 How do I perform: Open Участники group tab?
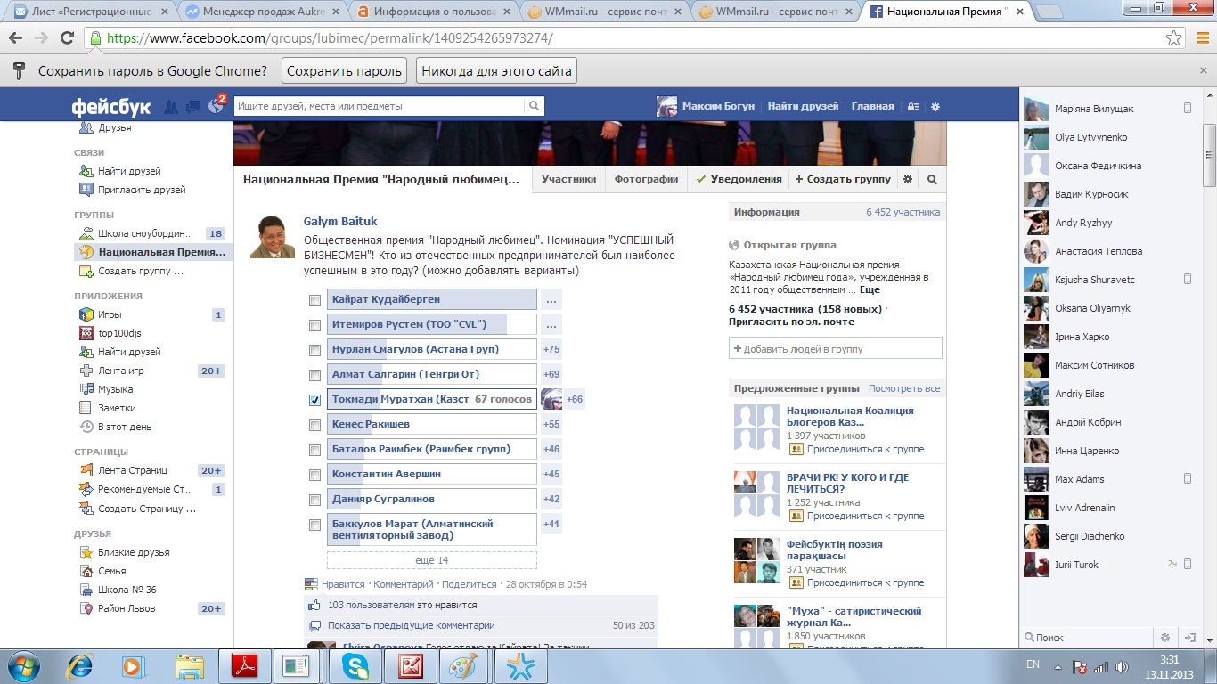click(x=568, y=179)
